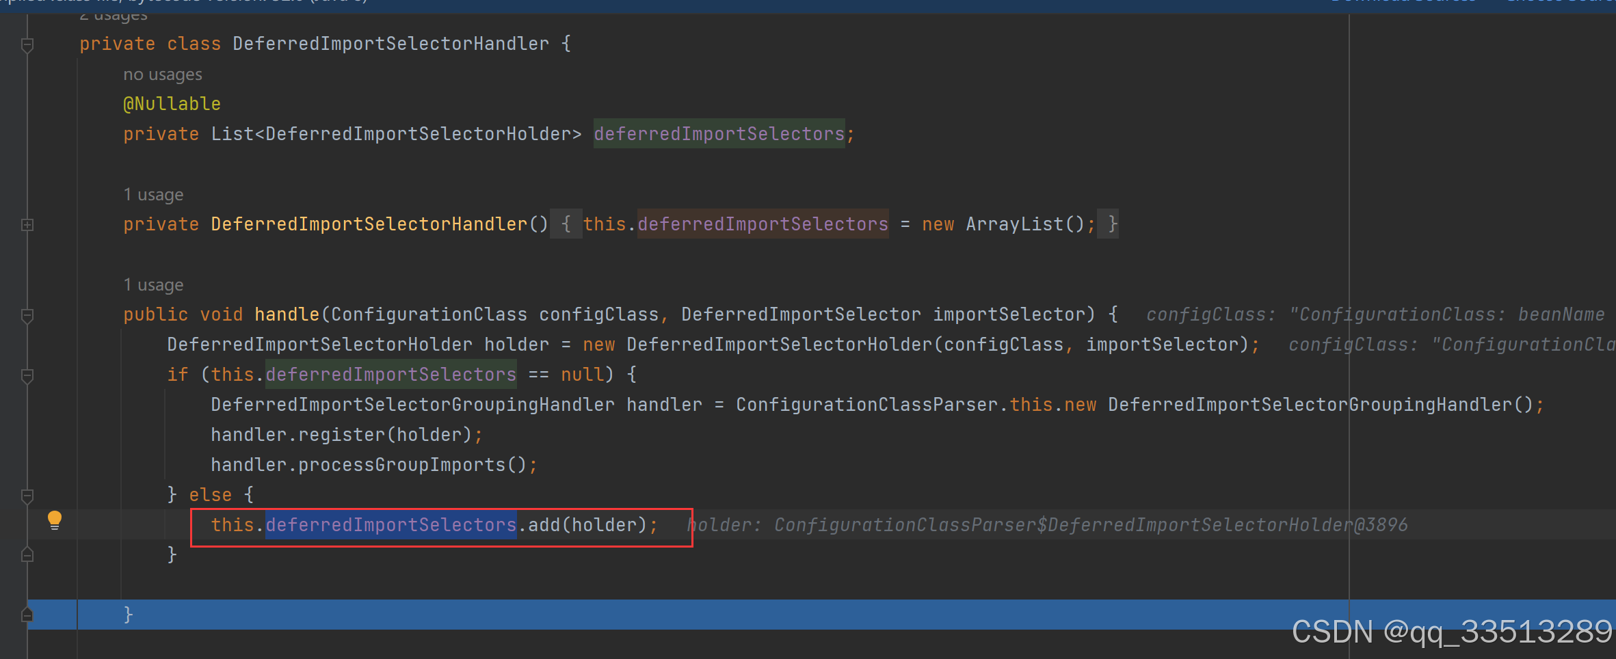This screenshot has width=1616, height=659.
Task: Expand folded constructor code via plus gutter icon
Action: pos(27,224)
